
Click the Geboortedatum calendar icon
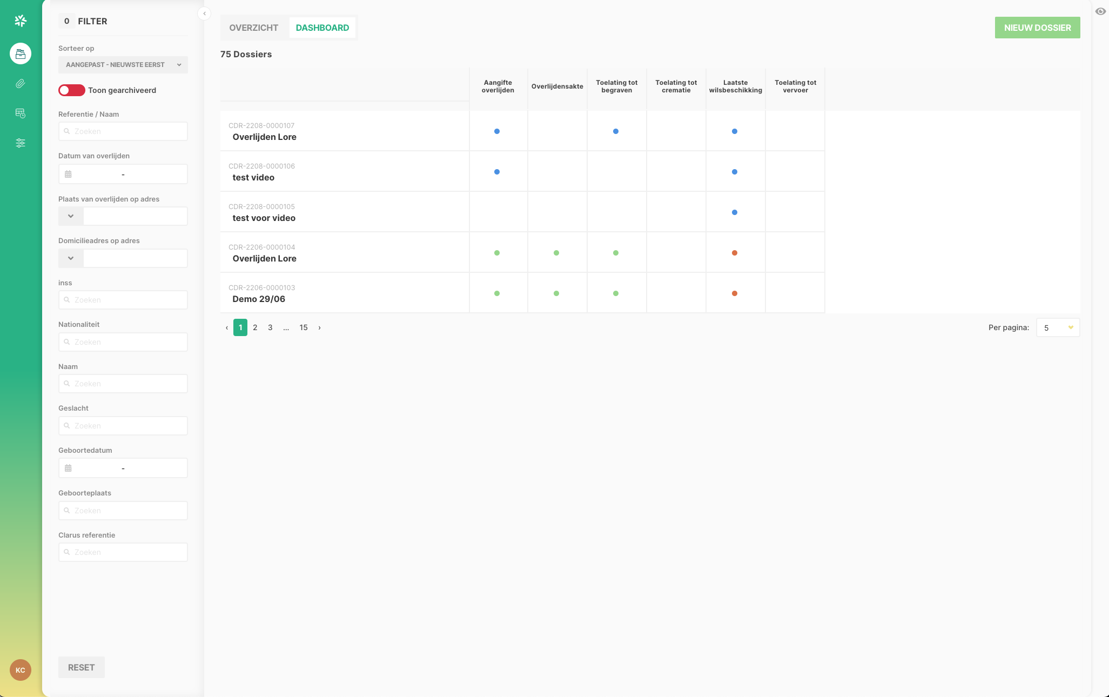coord(68,468)
